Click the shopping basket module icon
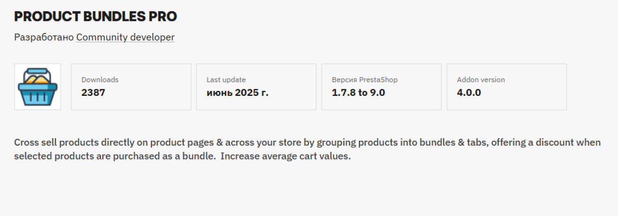 [37, 87]
